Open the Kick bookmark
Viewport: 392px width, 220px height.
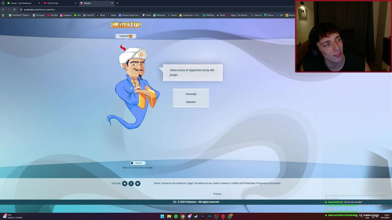[77, 15]
